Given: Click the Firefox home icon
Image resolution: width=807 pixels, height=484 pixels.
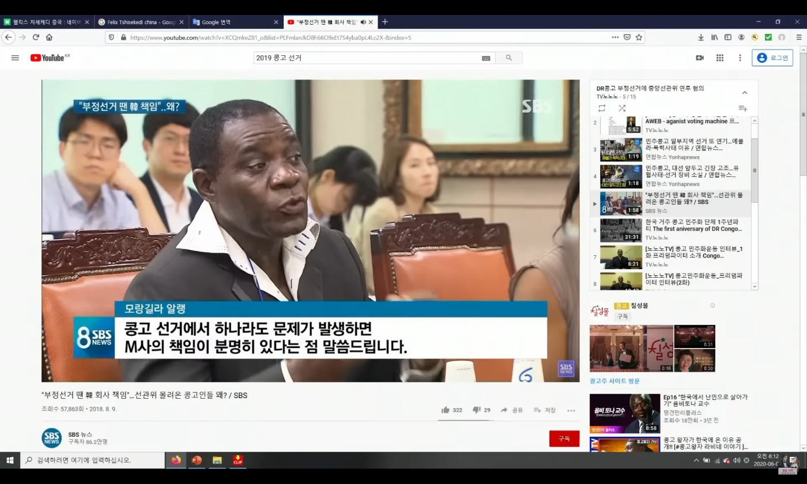Looking at the screenshot, I should point(49,37).
